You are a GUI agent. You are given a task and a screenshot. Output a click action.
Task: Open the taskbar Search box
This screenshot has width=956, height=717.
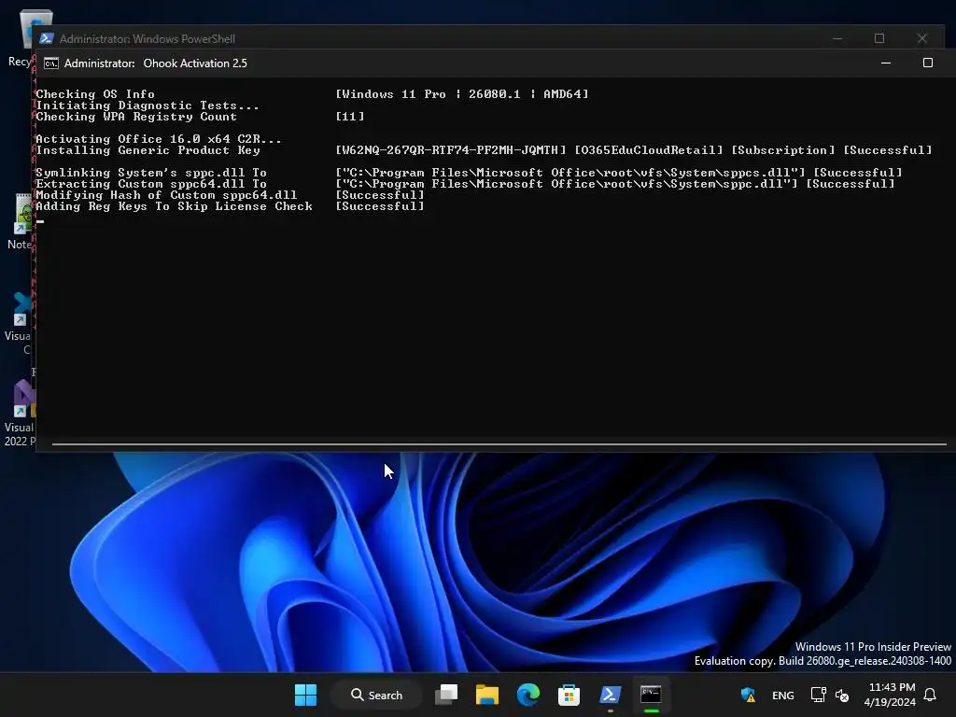(377, 695)
